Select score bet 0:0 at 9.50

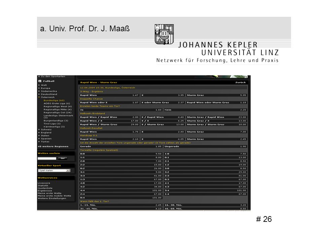pyautogui.click(x=121, y=154)
